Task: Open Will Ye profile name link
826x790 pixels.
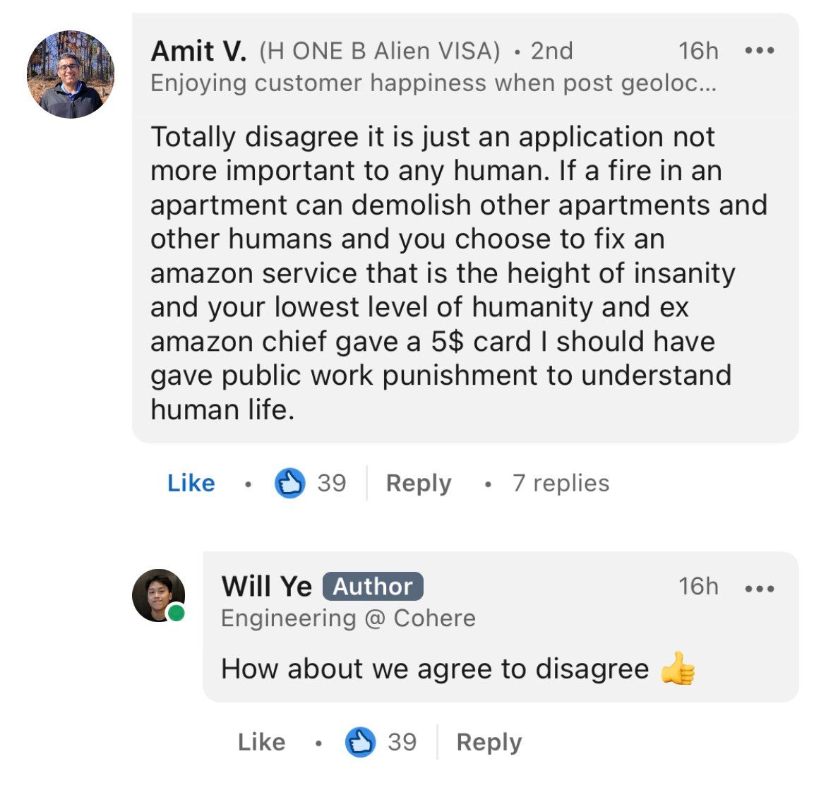Action: [266, 586]
